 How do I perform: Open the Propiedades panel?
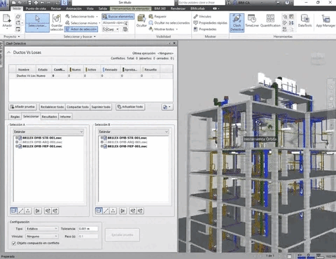tap(205, 29)
